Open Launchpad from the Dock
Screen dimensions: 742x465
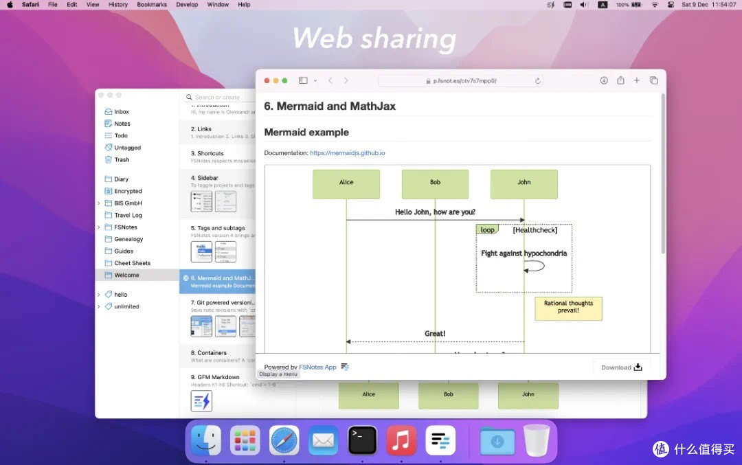(245, 440)
